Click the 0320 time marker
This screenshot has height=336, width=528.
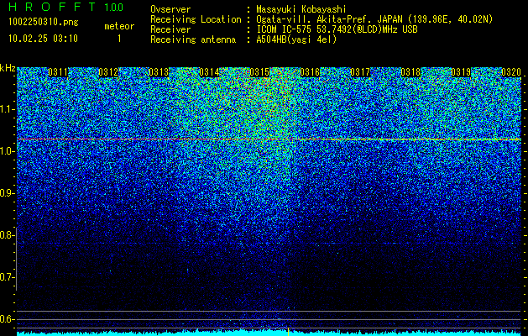pyautogui.click(x=511, y=72)
